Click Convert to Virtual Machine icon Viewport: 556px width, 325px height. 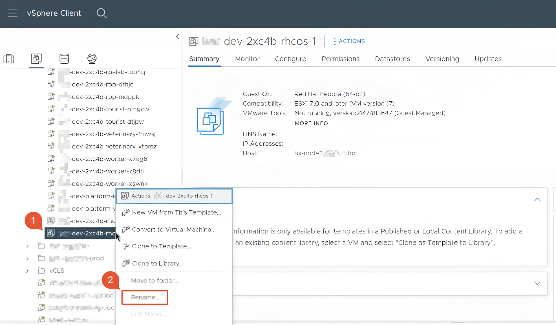pos(126,229)
